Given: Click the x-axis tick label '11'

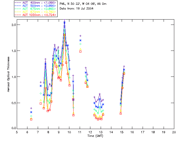Looking at the screenshot, I should [x=80, y=132].
